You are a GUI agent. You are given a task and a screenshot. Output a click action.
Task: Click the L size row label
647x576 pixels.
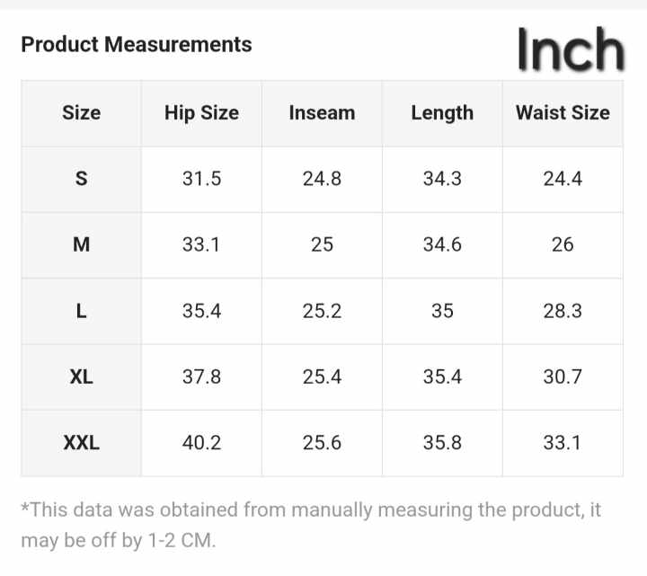point(81,311)
